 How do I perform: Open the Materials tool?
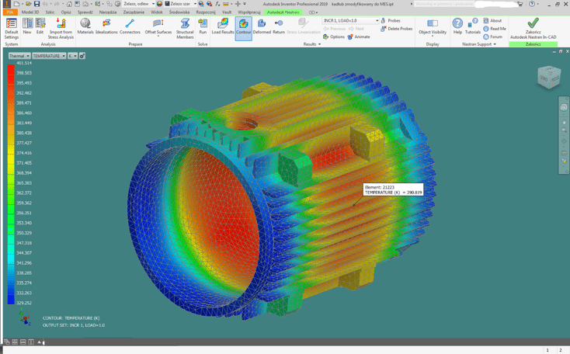[85, 26]
